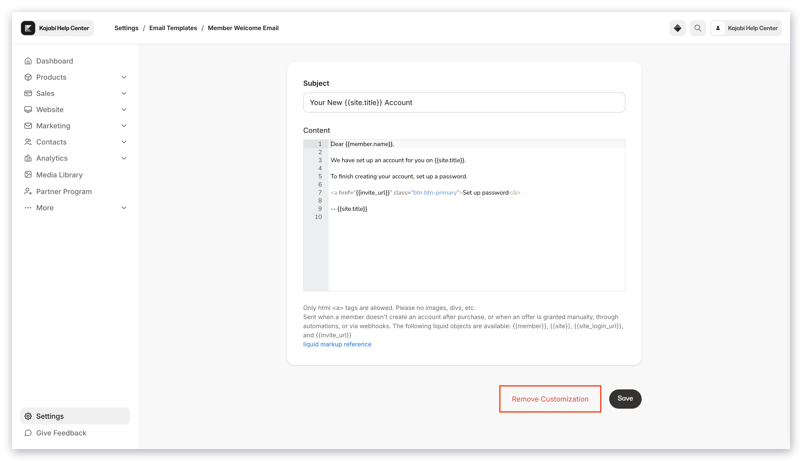The height and width of the screenshot is (461, 802).
Task: Click 'Member Welcome Email' breadcrumb text
Action: click(243, 28)
